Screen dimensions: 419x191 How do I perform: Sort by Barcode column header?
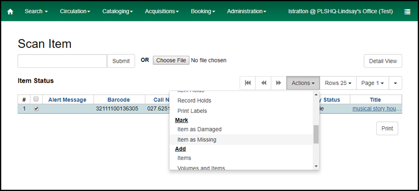(x=119, y=100)
